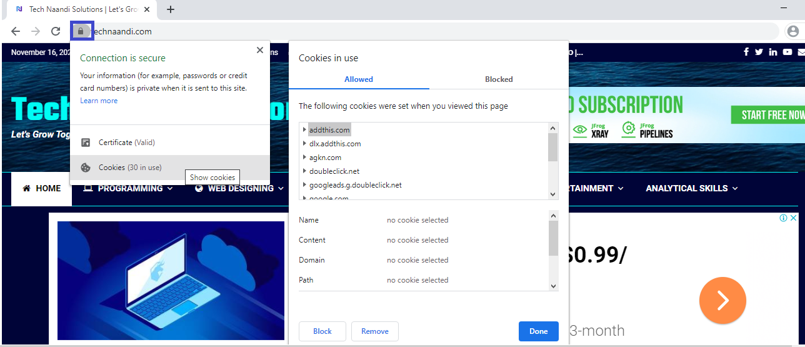The height and width of the screenshot is (347, 805).
Task: Click the ad info icon on the advertisement
Action: [784, 218]
